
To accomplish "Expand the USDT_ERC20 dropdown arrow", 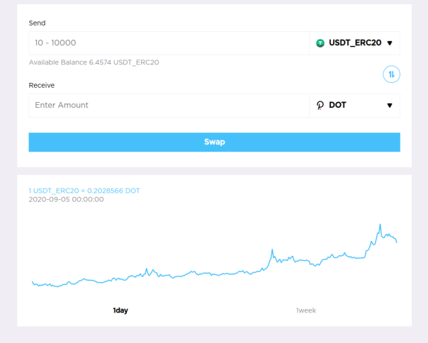I will click(390, 43).
